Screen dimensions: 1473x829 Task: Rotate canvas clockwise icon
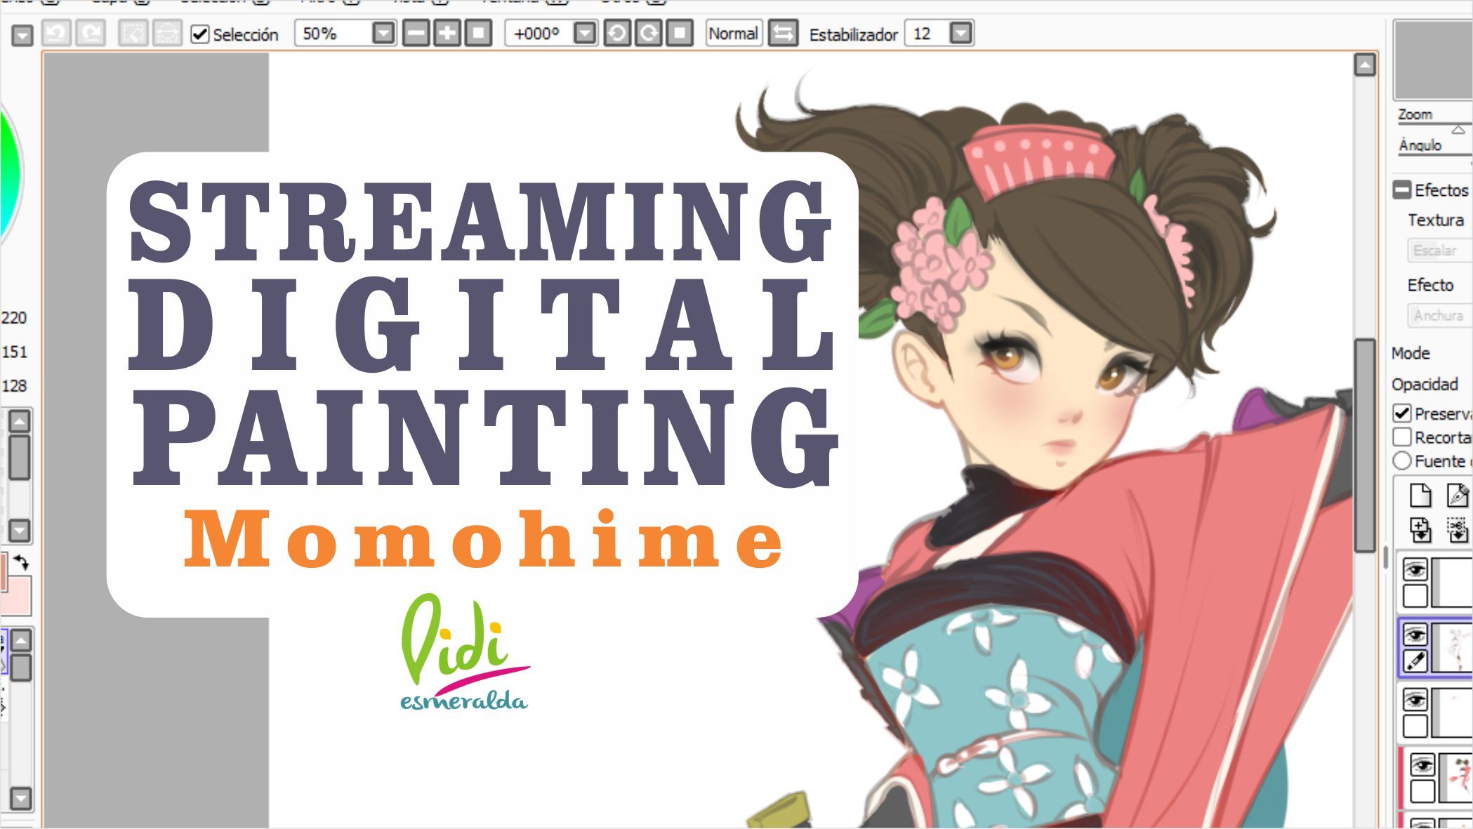click(x=649, y=33)
